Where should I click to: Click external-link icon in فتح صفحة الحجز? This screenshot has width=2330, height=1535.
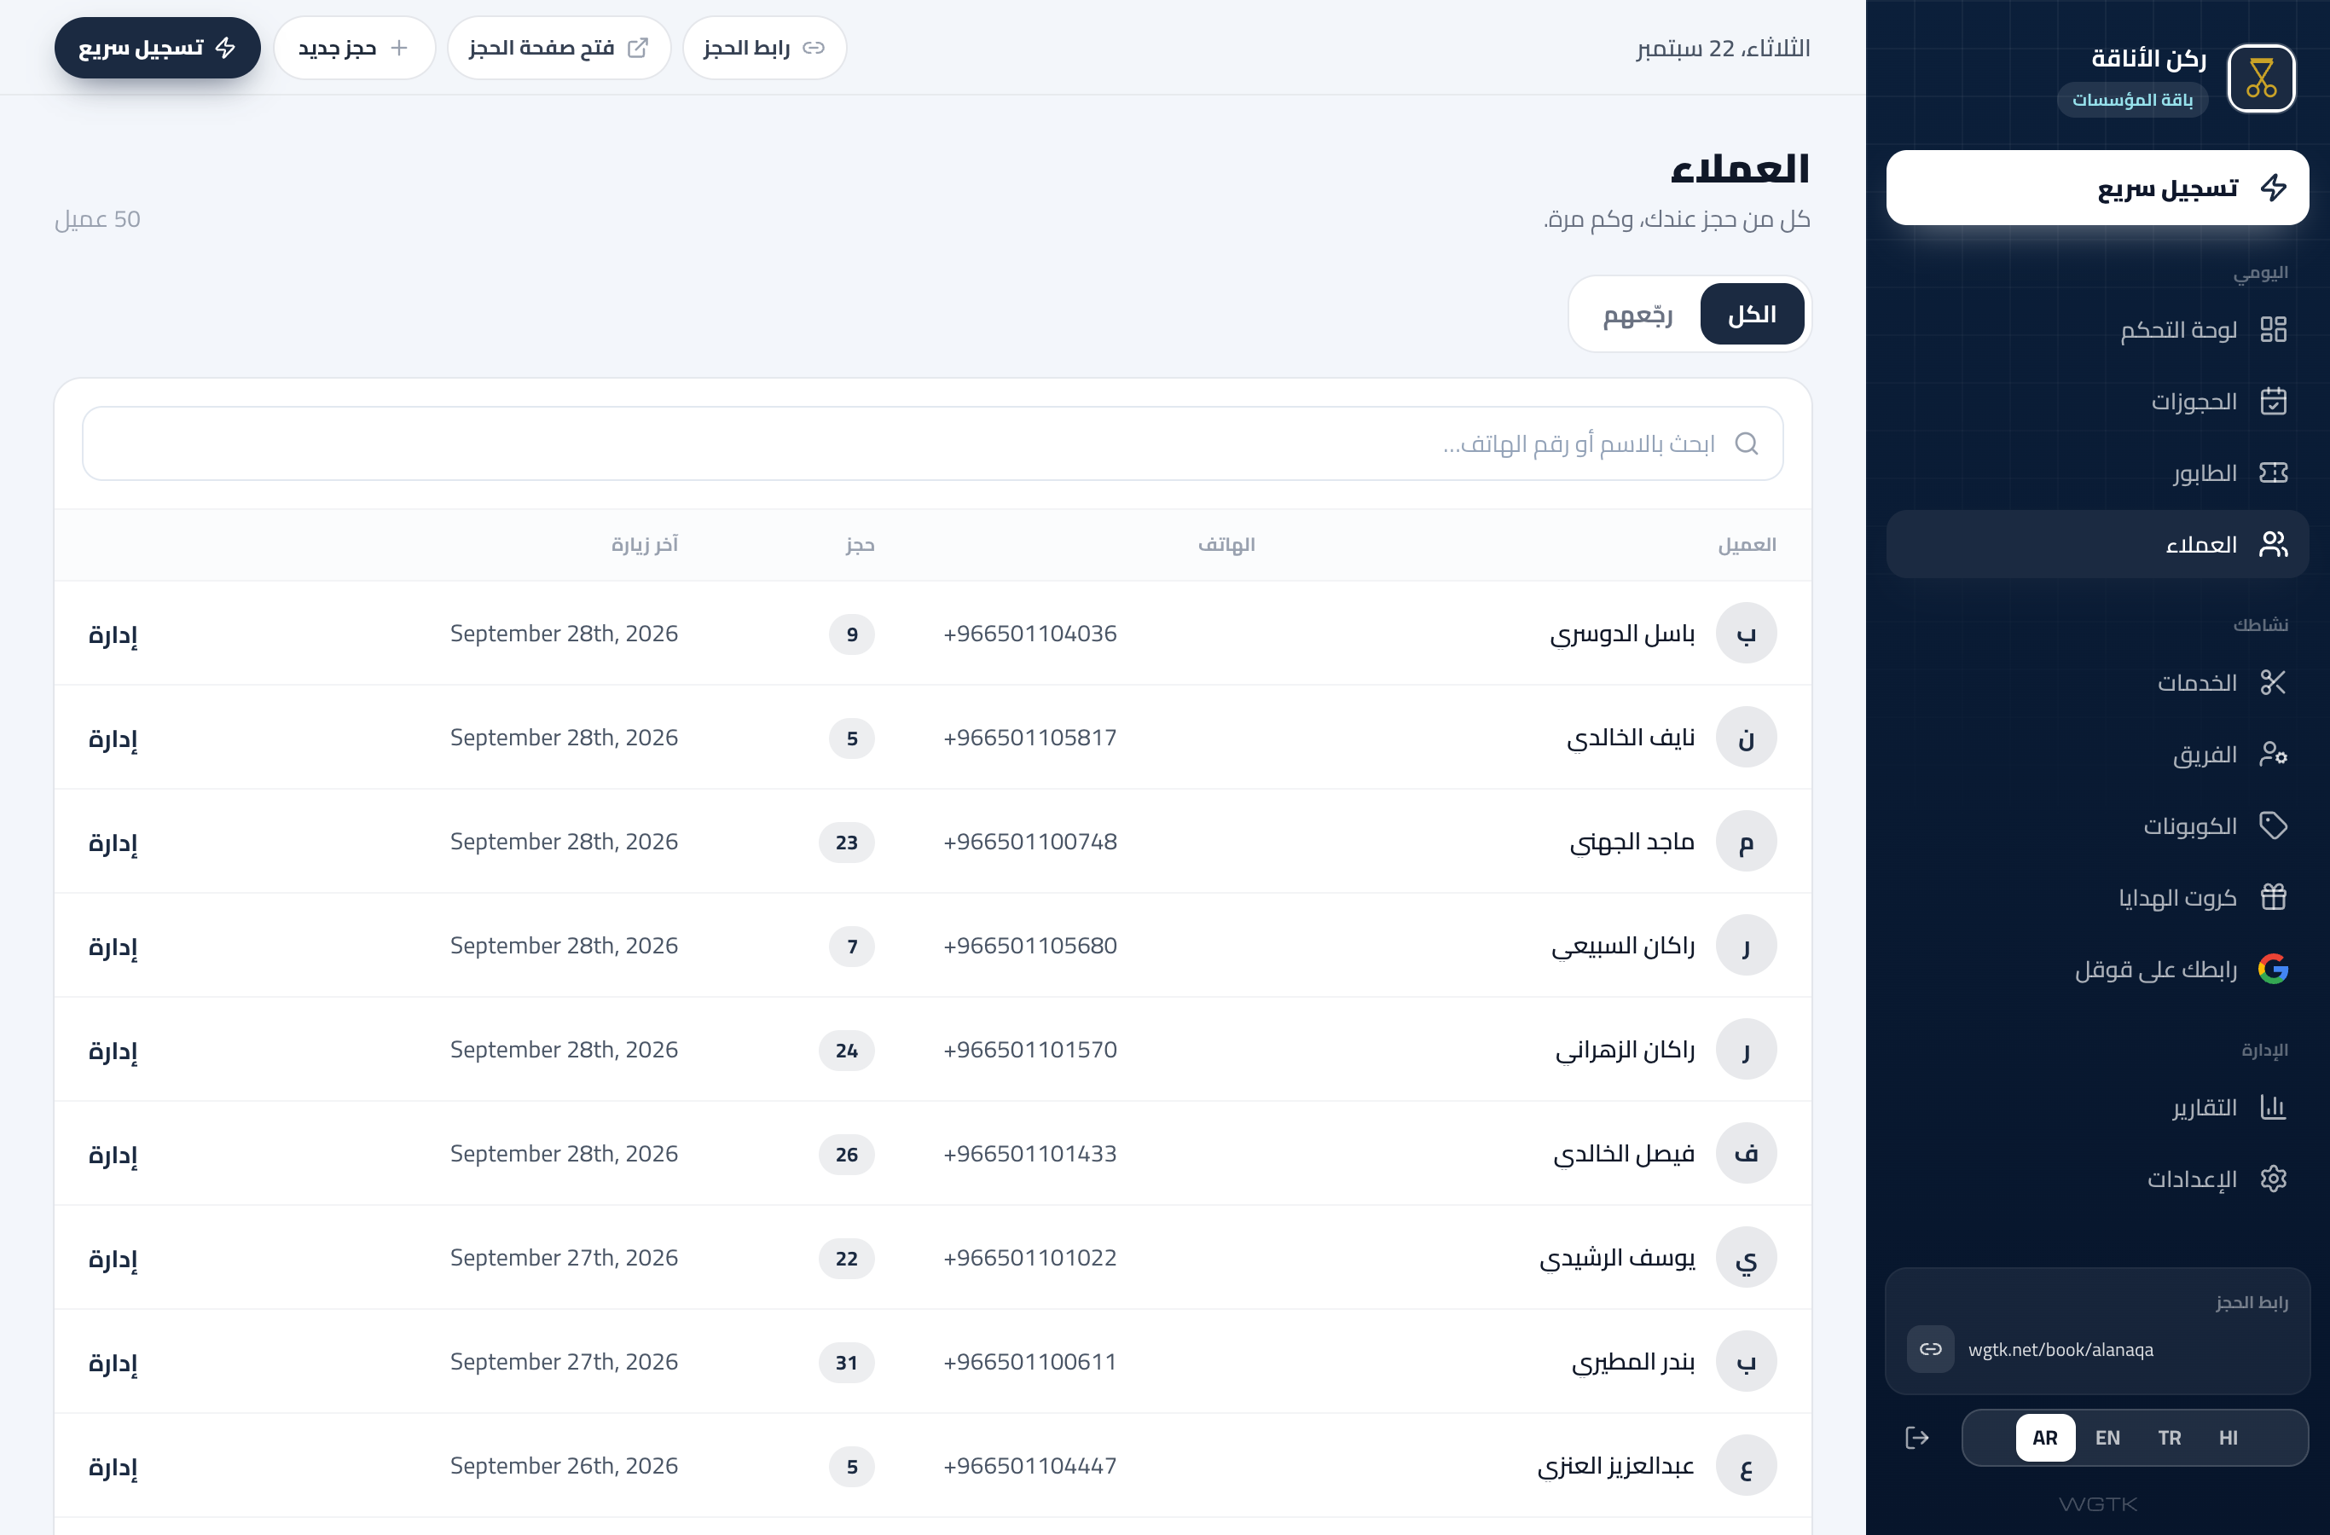coord(637,48)
